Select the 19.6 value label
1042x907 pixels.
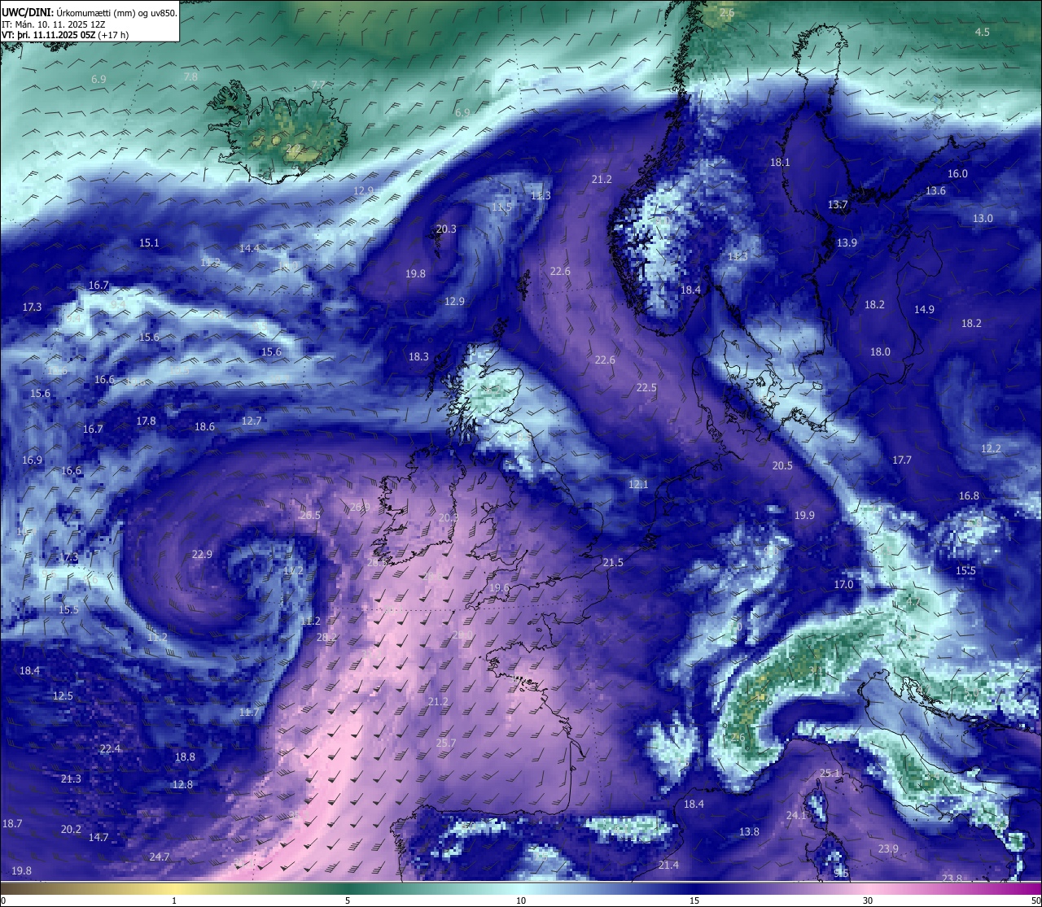(499, 587)
